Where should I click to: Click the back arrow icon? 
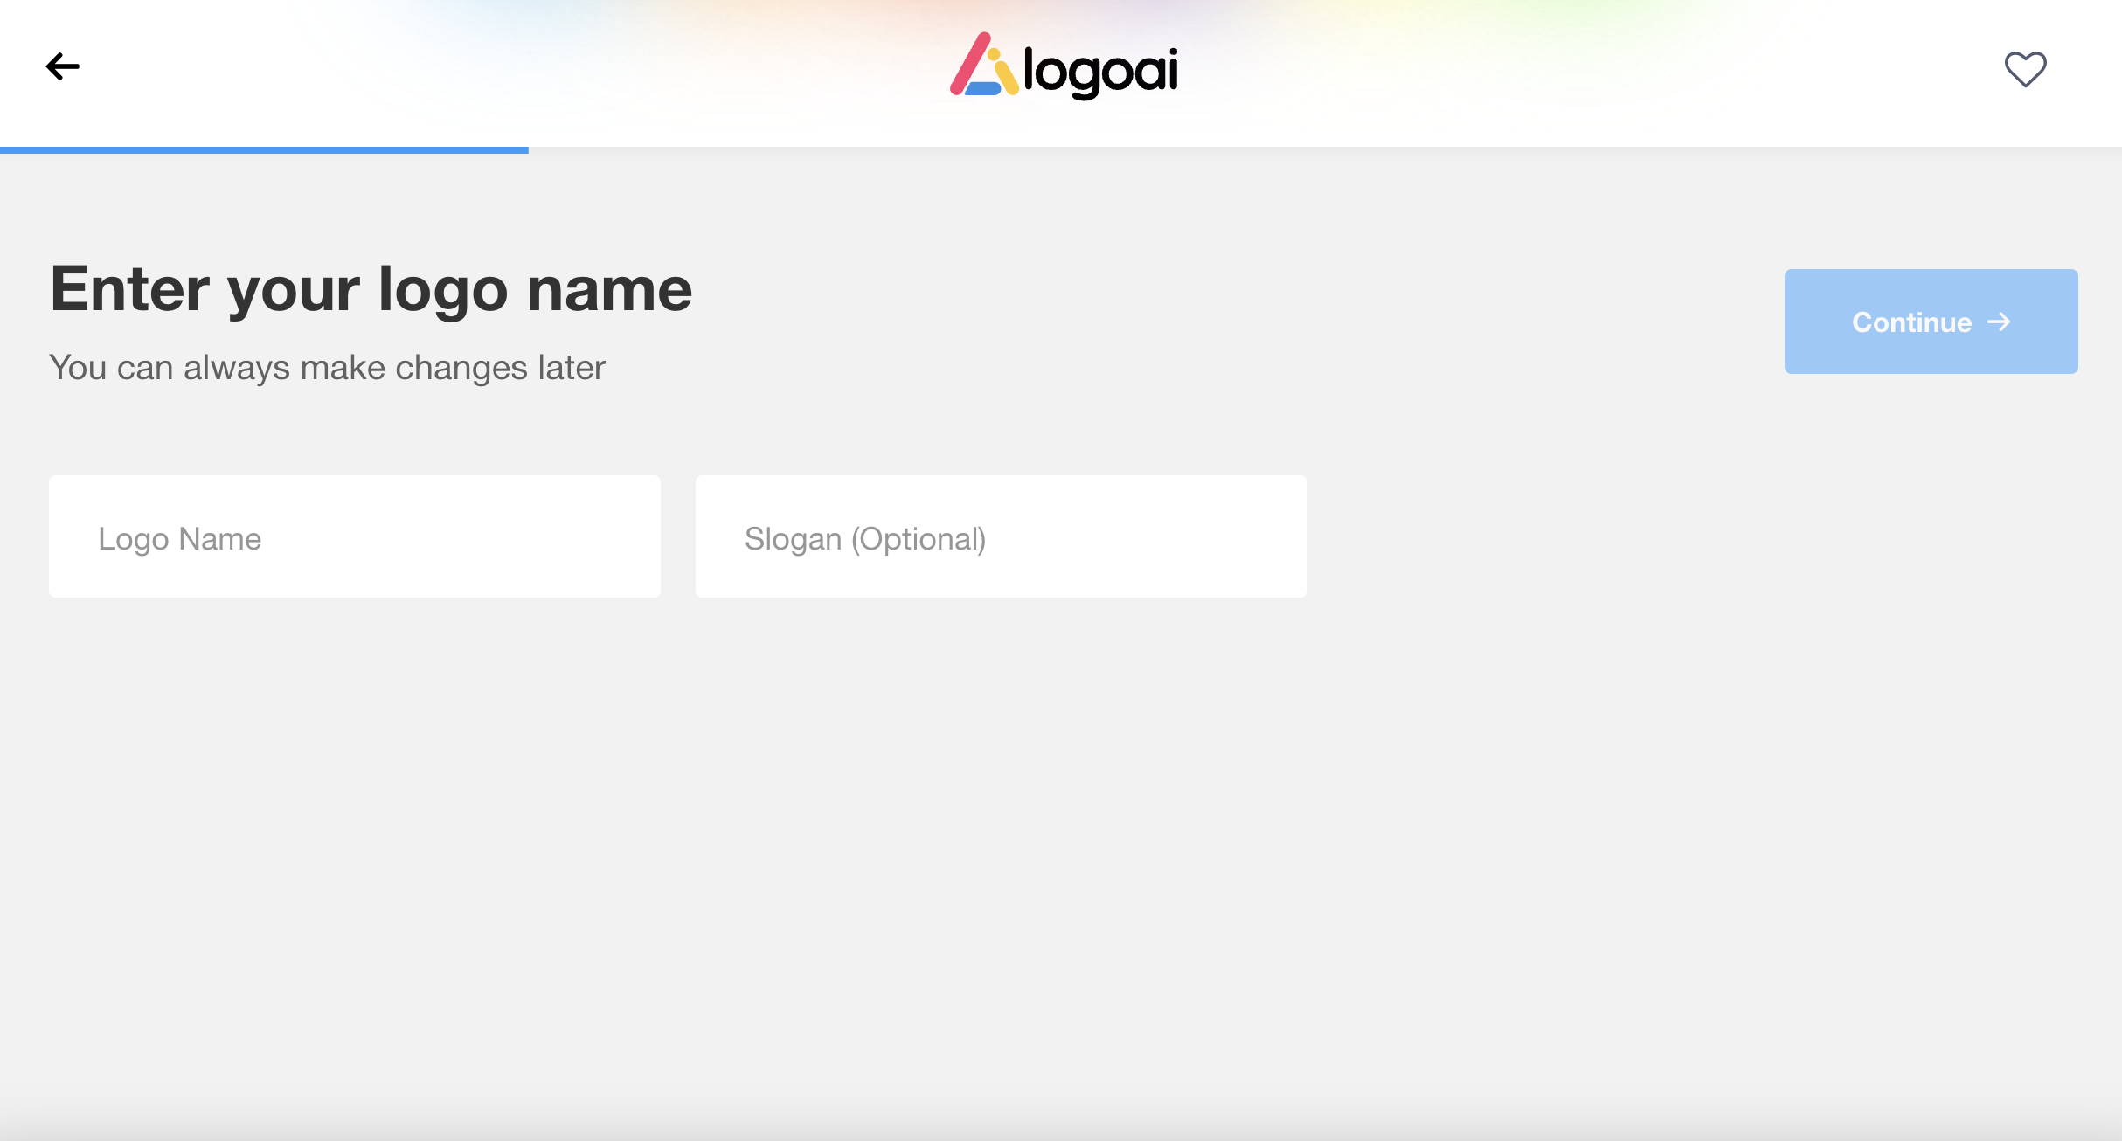coord(62,66)
